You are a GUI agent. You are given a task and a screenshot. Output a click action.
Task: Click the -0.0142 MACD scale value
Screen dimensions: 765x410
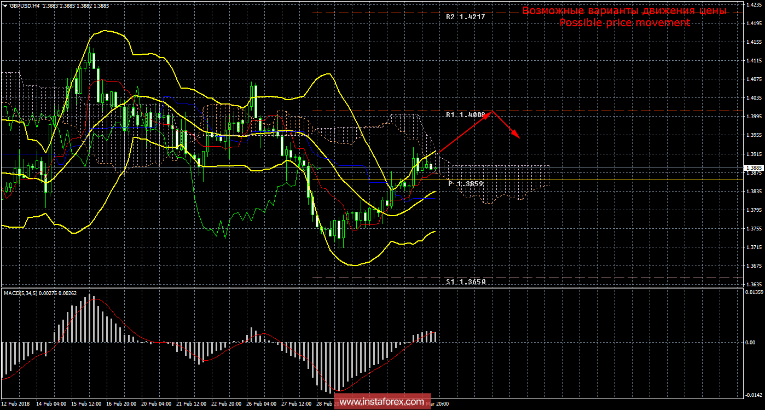click(x=754, y=394)
